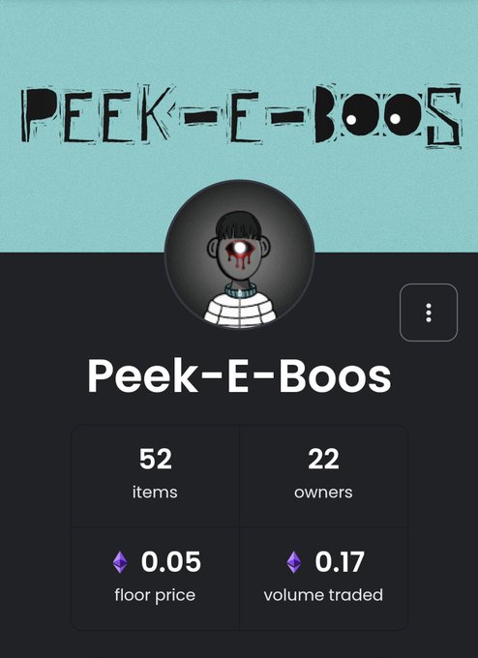Open the 52 items stat
The image size is (478, 658).
[x=155, y=476]
